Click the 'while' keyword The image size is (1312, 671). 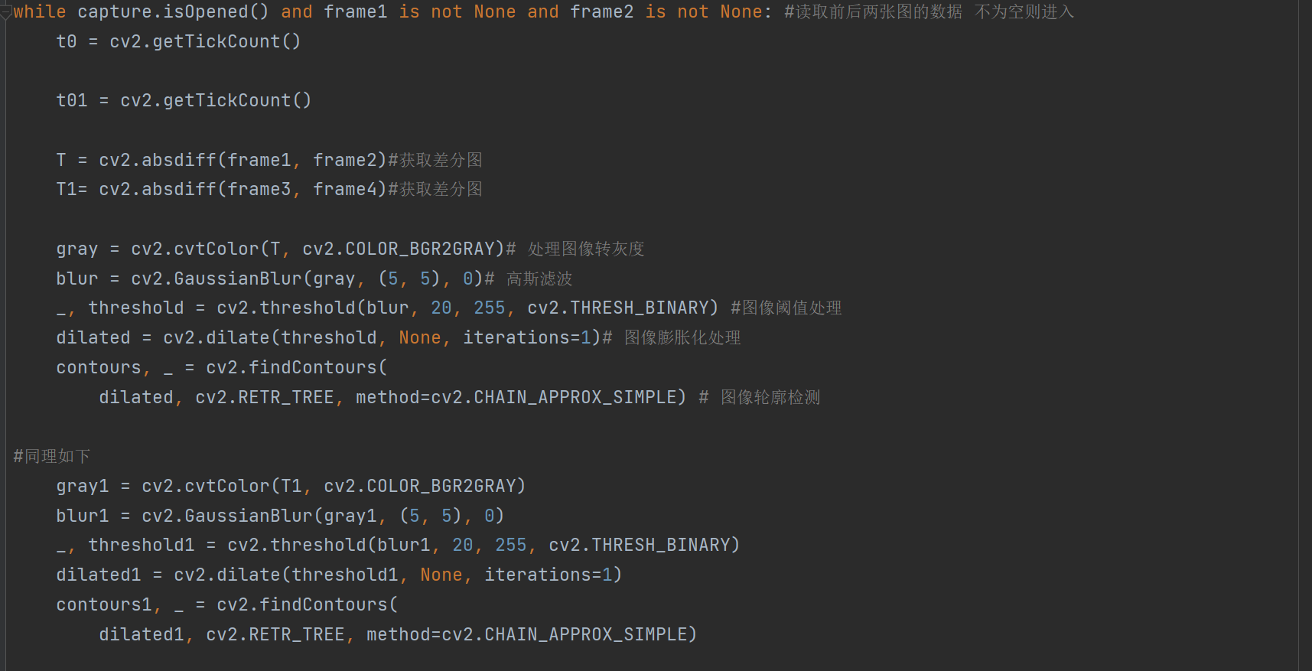click(x=39, y=11)
